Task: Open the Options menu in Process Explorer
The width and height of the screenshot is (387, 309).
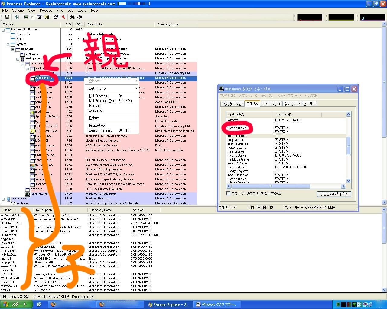Action: pos(18,11)
